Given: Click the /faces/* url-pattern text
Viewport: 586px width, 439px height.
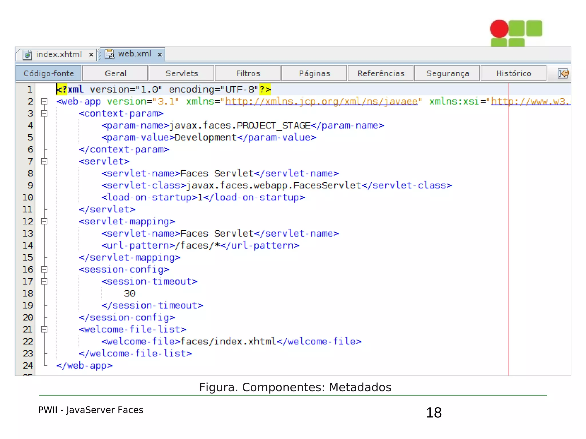Looking at the screenshot, I should 197,246.
